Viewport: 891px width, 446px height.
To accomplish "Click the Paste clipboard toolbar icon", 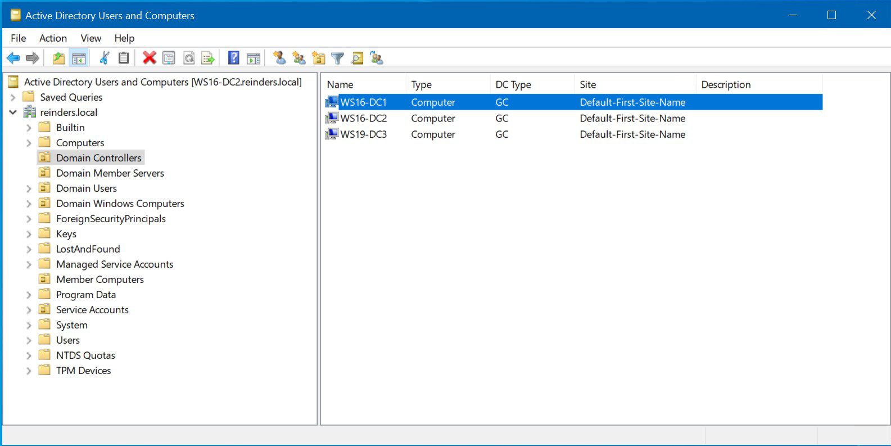I will (124, 58).
